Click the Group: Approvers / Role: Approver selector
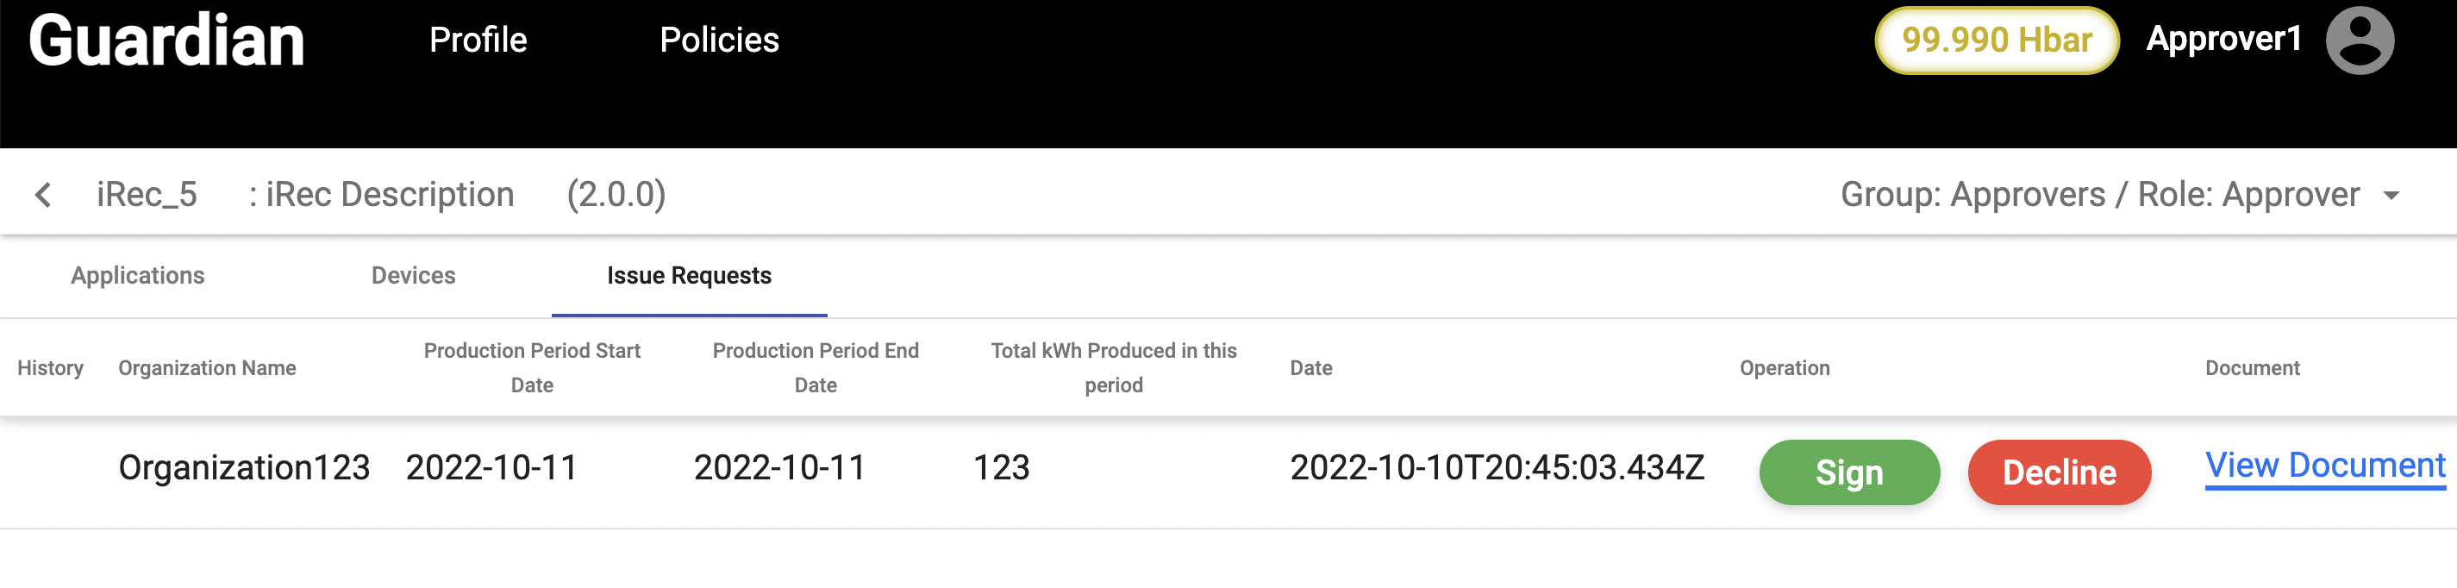This screenshot has width=2457, height=588. coord(2099,195)
